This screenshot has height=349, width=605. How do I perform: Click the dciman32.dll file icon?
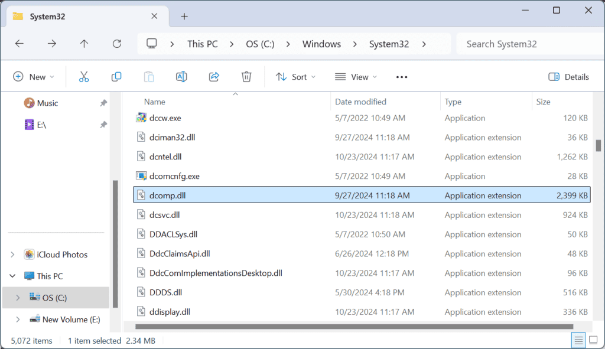point(141,137)
